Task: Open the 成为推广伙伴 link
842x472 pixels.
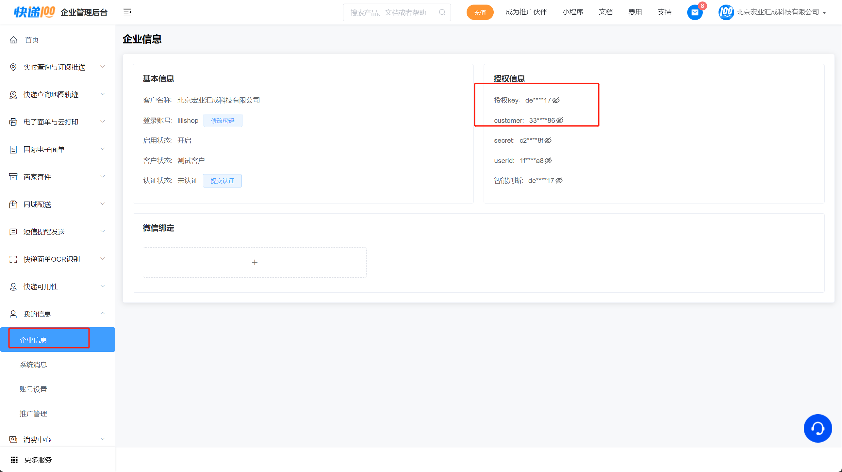Action: 526,12
